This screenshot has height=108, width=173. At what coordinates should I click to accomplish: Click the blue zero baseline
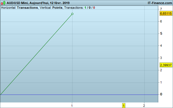[x=79, y=95]
